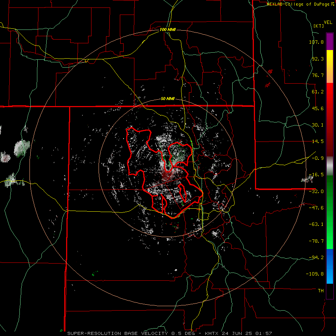The image size is (336, 336).
Task: Click the green segment of the velocity color bar
Action: tap(330, 212)
